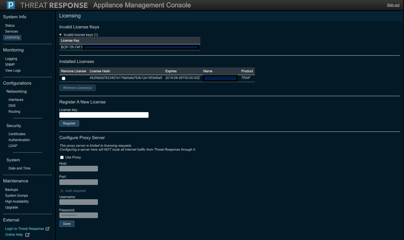The image size is (404, 240).
Task: Focus the License key input field
Action: 104,115
